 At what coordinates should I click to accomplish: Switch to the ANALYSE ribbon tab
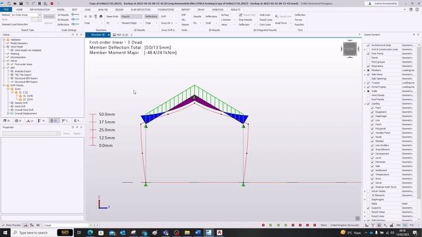(x=103, y=9)
